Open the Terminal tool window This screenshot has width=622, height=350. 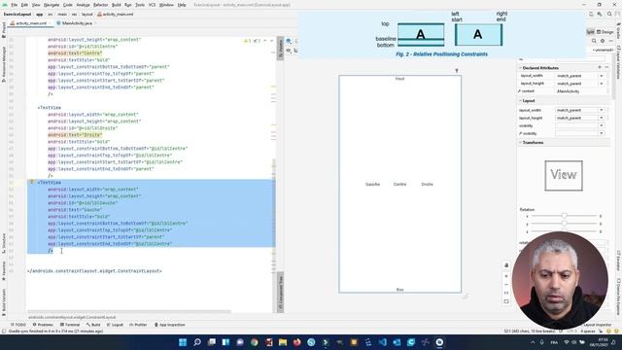(x=70, y=325)
